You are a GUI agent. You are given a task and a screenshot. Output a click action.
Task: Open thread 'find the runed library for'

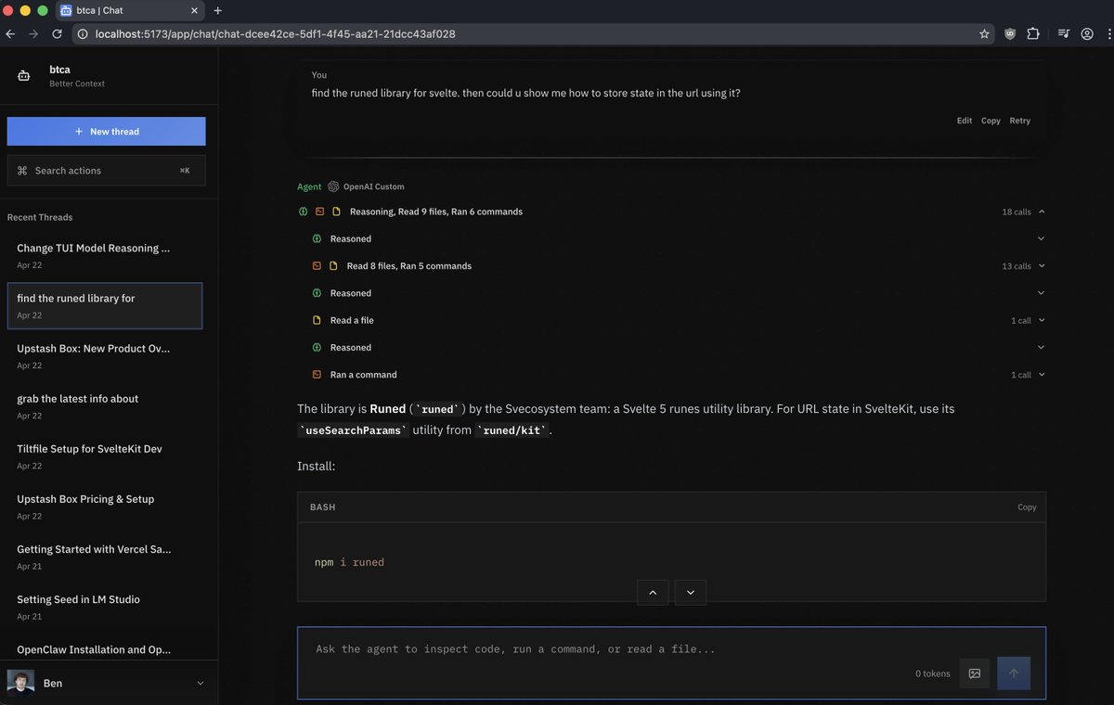(x=104, y=306)
